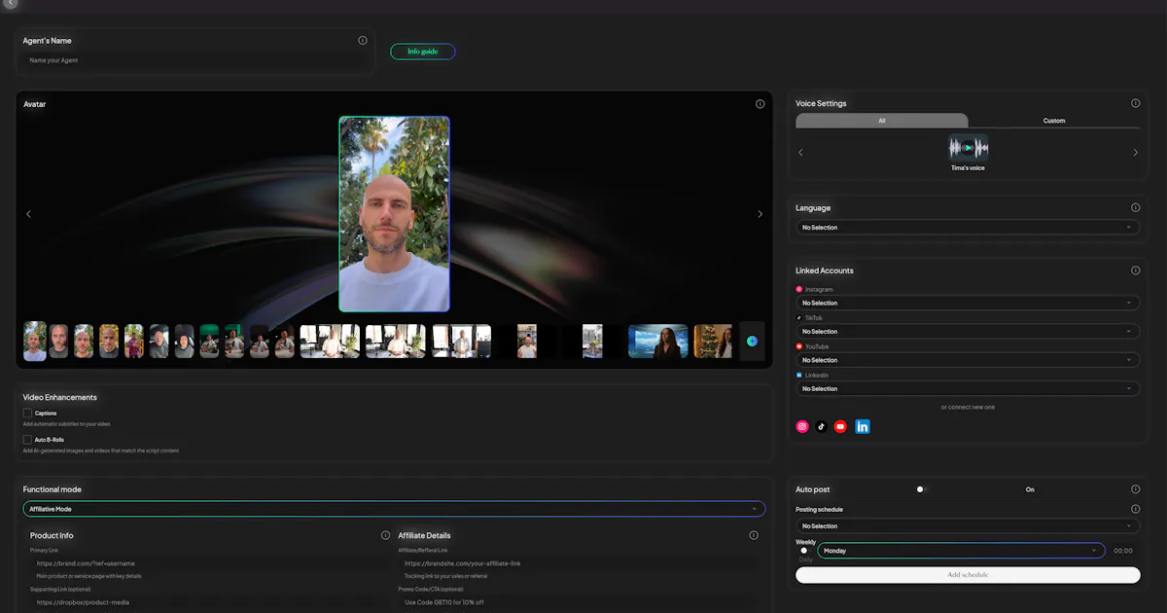Open the Agent's Name info tooltip icon
Screen dimensions: 1167x613
tap(363, 41)
